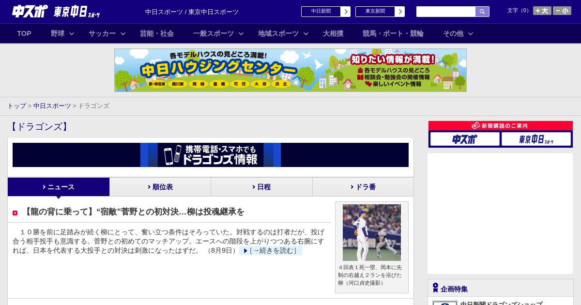Click the 【ドラゴンズ】 page heading

[39, 127]
